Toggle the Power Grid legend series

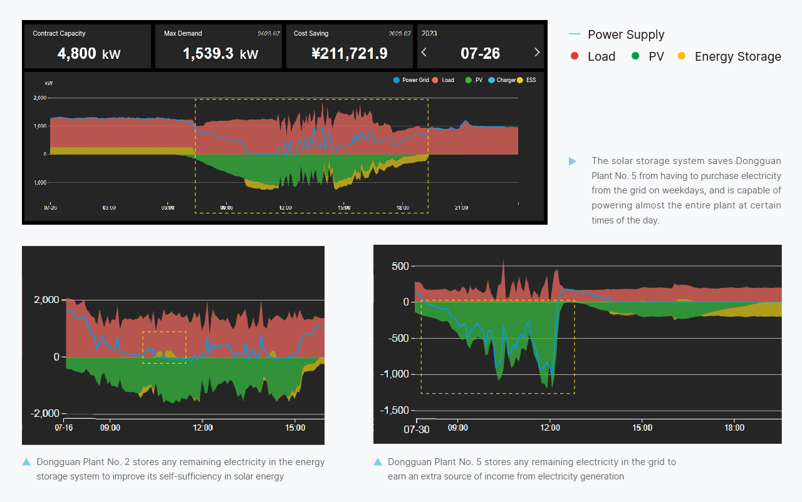pyautogui.click(x=396, y=80)
